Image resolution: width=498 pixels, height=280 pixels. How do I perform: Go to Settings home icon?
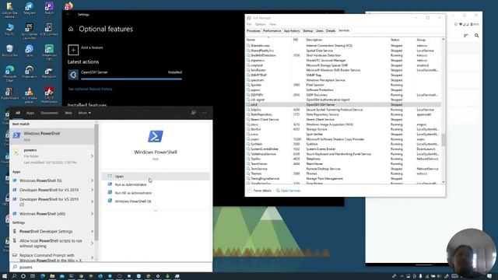(x=71, y=29)
